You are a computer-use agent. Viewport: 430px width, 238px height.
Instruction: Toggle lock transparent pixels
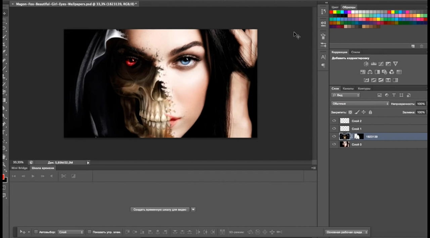(x=350, y=112)
